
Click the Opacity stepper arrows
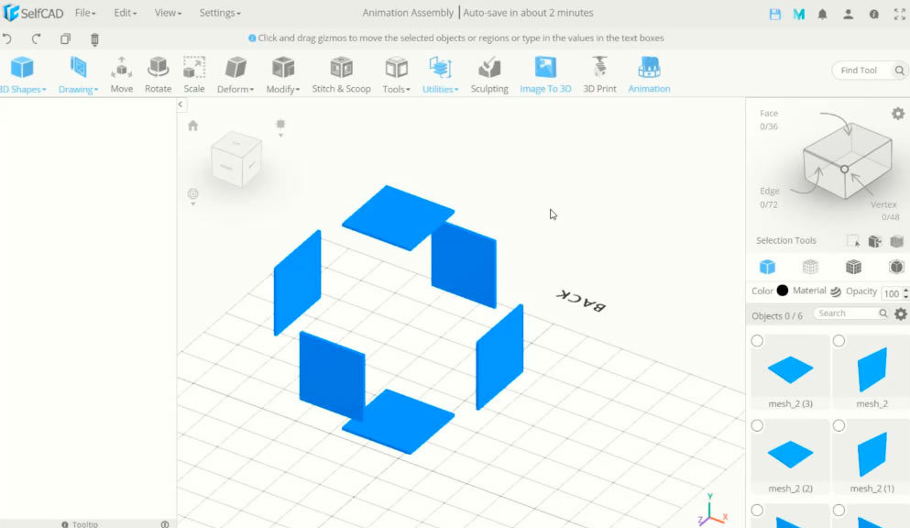(905, 293)
